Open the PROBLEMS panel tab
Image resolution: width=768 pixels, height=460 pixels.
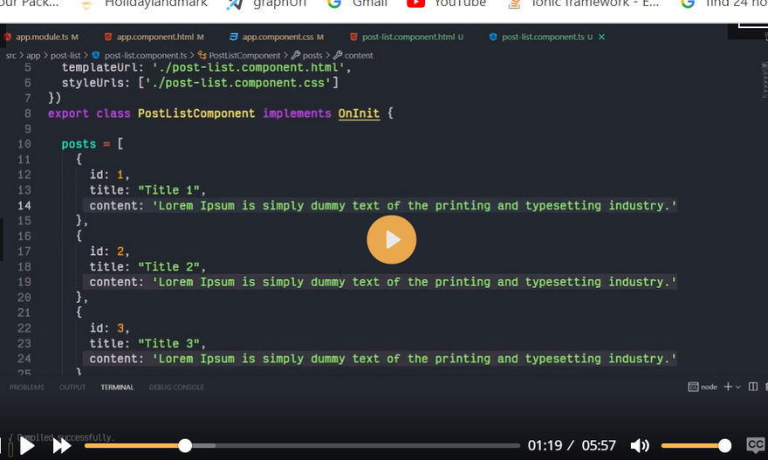26,387
